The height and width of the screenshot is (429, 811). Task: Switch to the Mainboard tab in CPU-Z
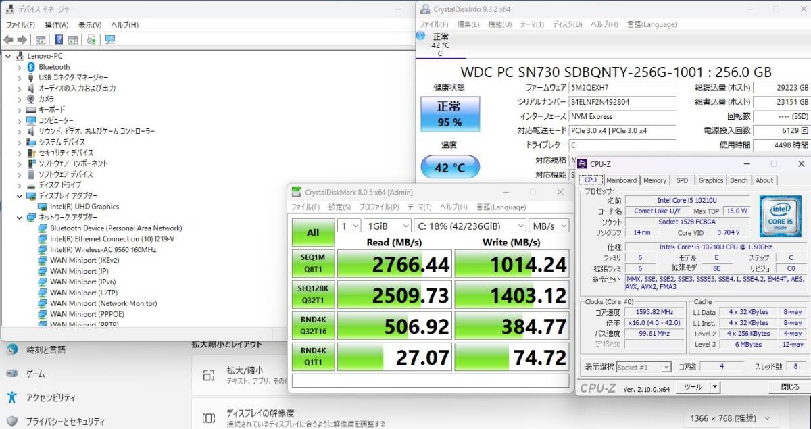(x=621, y=180)
